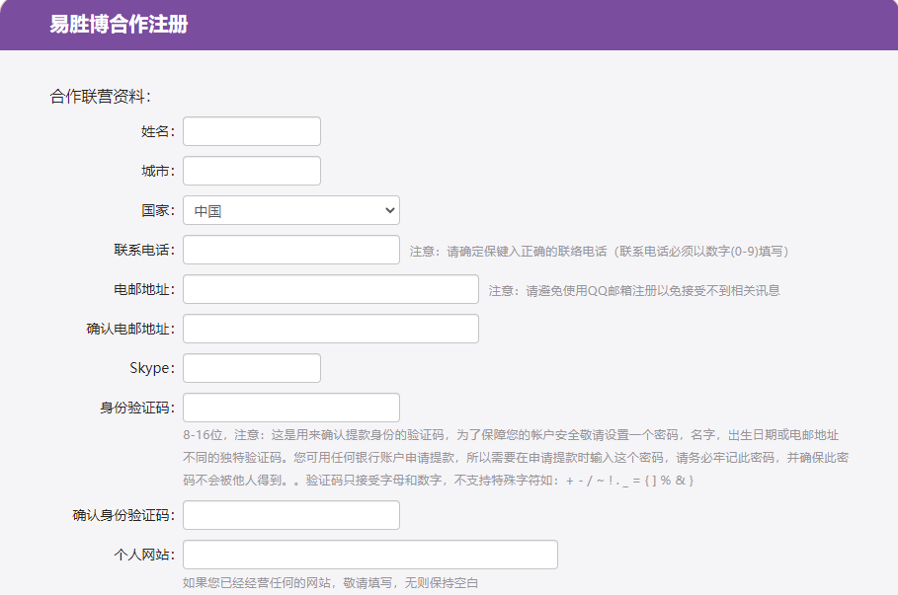Click the 如果您已经经营任何的网站 hint text
898x595 pixels.
coord(330,582)
